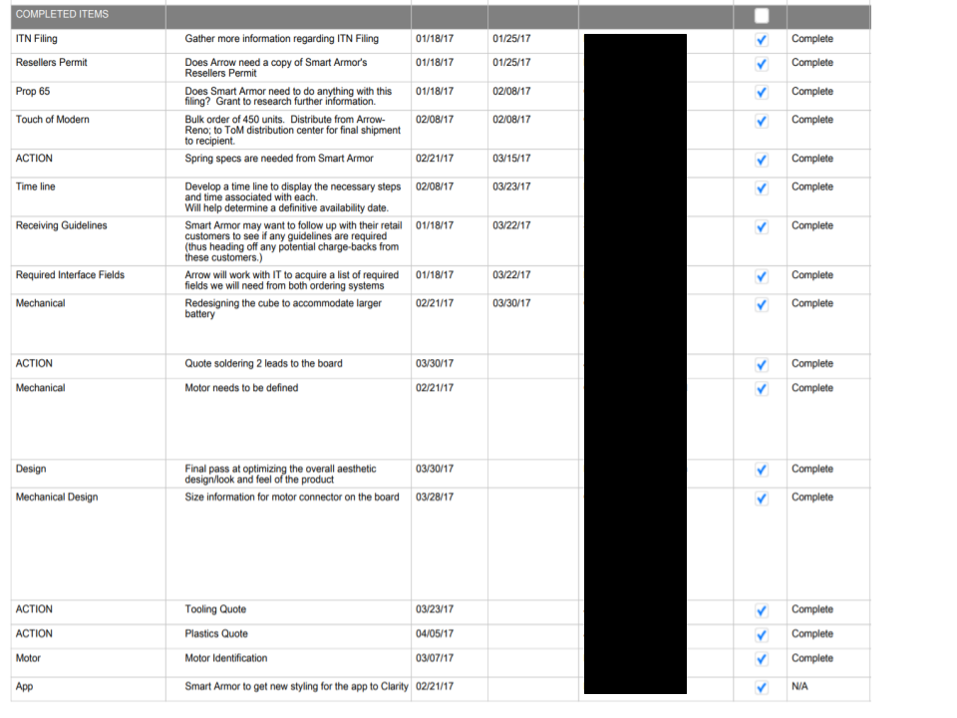Click 'Size information for motor connector' text

click(x=292, y=497)
